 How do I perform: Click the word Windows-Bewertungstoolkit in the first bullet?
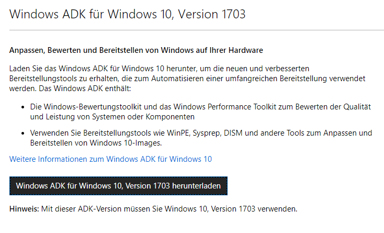[93, 107]
